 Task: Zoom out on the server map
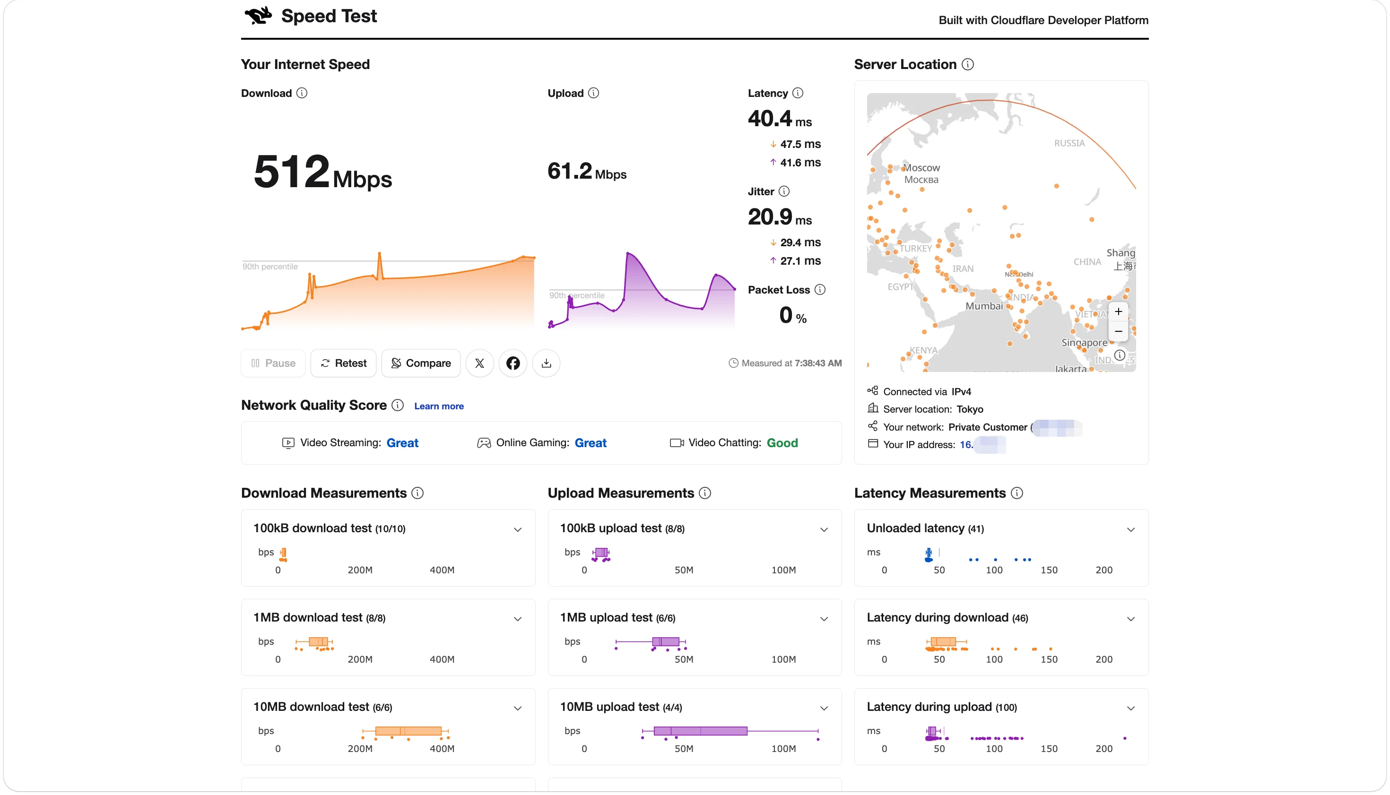click(1119, 331)
